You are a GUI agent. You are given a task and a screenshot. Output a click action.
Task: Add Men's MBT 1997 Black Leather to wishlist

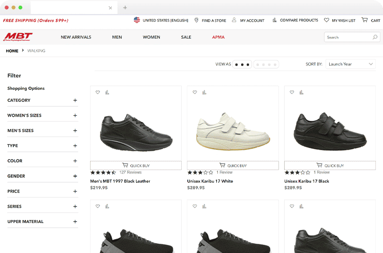(98, 92)
